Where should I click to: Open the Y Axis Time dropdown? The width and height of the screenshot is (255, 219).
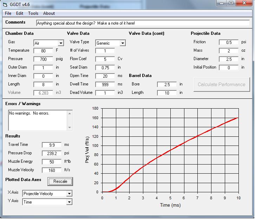pyautogui.click(x=69, y=202)
